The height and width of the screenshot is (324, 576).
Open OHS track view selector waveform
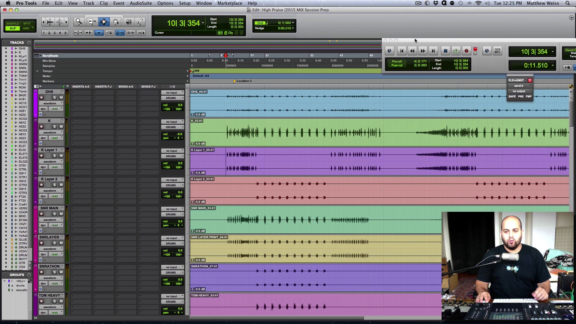[51, 103]
